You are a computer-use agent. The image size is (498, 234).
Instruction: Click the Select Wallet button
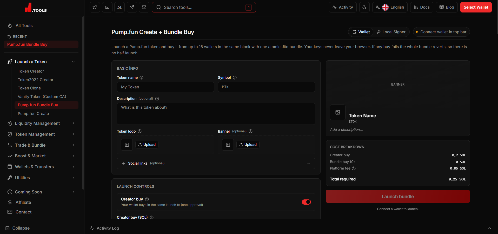tap(476, 7)
